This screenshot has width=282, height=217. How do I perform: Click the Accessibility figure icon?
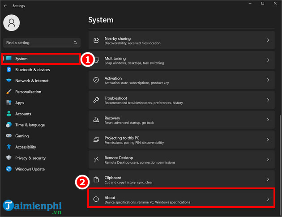tap(9, 147)
